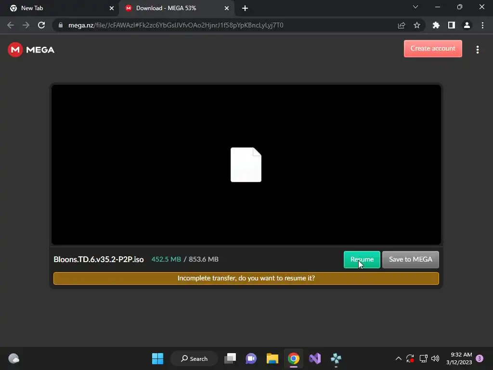Screen dimensions: 493x370
Task: Open the tab search dropdown chevron
Action: point(415,7)
